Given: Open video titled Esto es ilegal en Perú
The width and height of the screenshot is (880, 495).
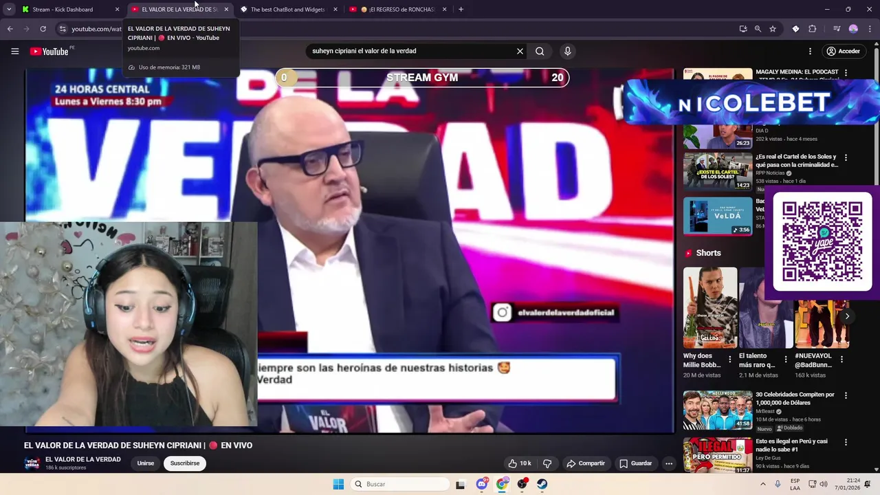Looking at the screenshot, I should coord(791,445).
